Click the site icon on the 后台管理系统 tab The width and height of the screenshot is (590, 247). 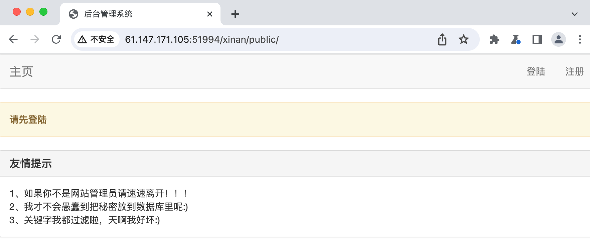(73, 14)
